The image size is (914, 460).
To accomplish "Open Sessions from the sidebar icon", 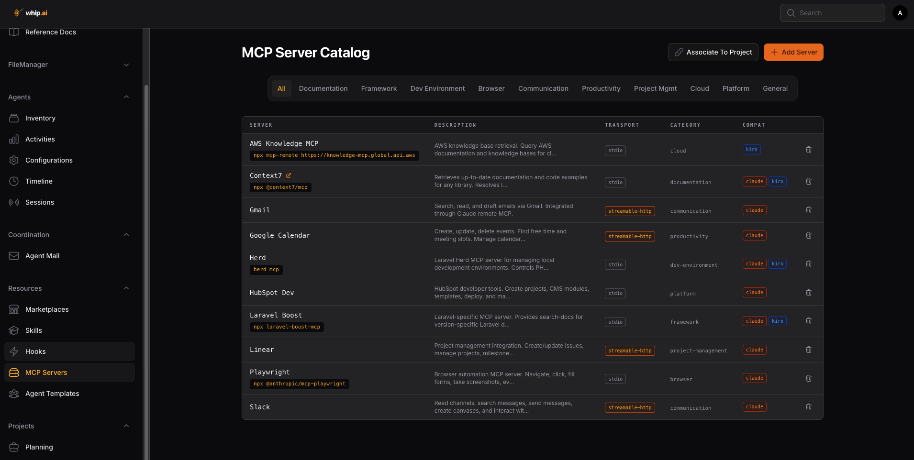I will coord(14,202).
